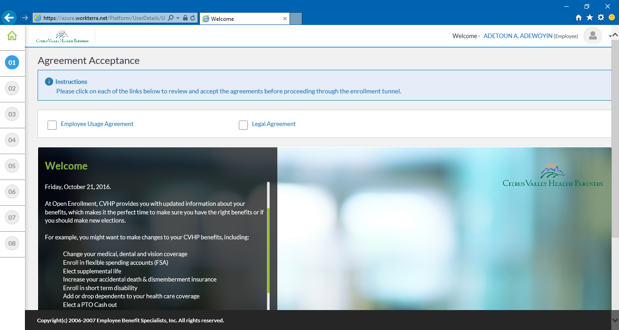
Task: Select step 03 in the enrollment sidebar
Action: (x=12, y=114)
